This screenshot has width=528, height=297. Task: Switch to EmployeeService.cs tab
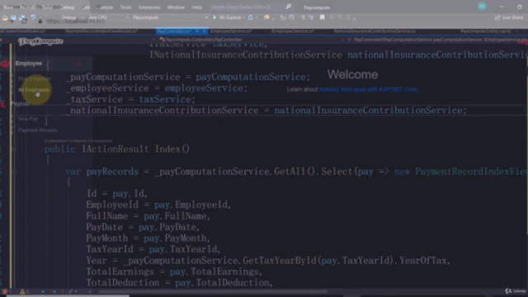[231, 31]
